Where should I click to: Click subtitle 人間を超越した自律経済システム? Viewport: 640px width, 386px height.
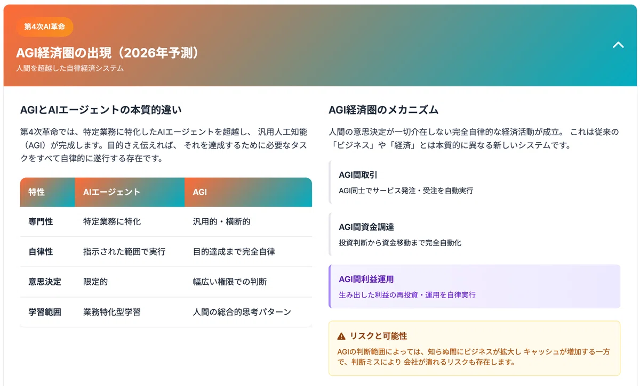pyautogui.click(x=70, y=69)
